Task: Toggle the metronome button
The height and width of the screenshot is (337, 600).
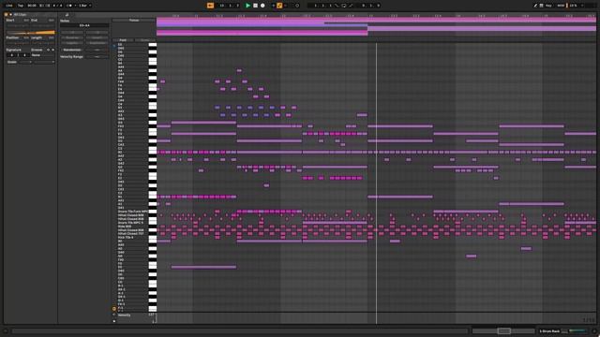Action: [68, 6]
